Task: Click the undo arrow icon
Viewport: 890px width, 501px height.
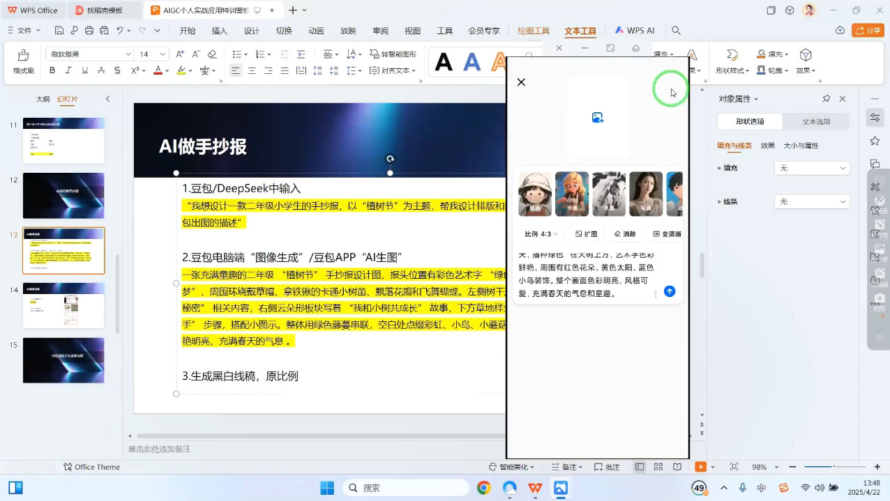Action: (x=120, y=31)
